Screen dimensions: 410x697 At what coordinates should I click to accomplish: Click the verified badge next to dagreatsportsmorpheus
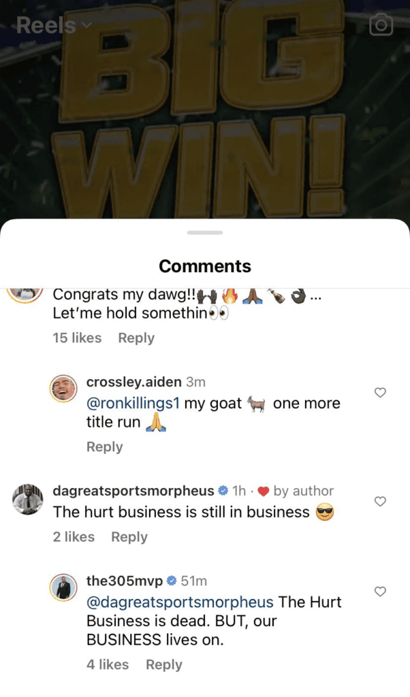point(224,490)
